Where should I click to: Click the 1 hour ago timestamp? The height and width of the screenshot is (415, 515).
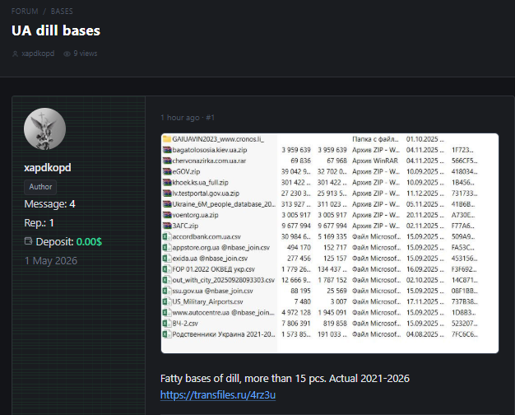180,118
